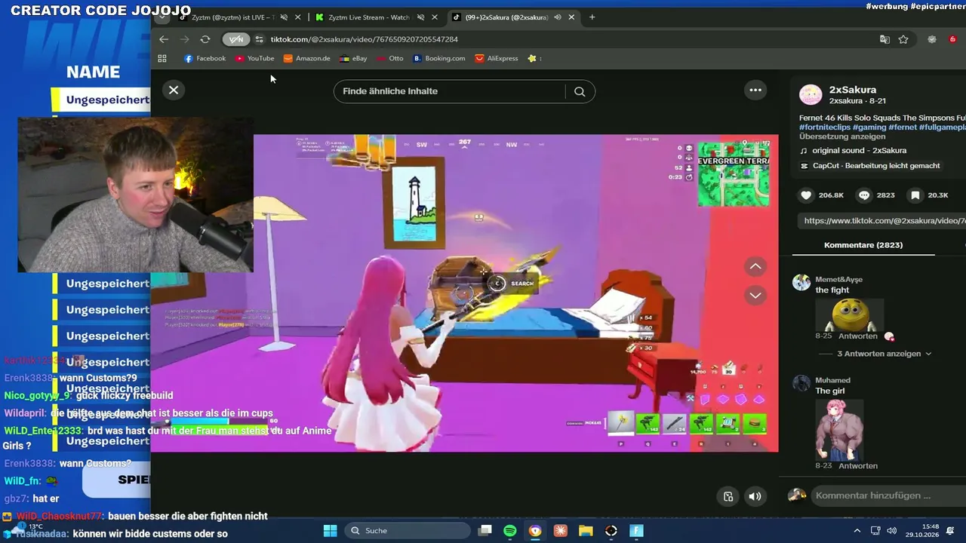
Task: Open Spotify from the Windows taskbar
Action: click(510, 531)
